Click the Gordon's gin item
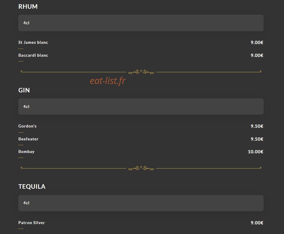The height and width of the screenshot is (234, 284). pyautogui.click(x=27, y=126)
